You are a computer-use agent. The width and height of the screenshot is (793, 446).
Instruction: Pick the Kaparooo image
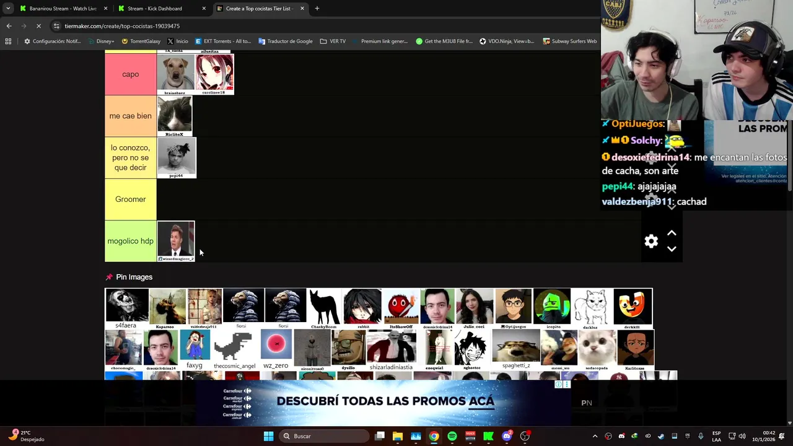pyautogui.click(x=167, y=308)
